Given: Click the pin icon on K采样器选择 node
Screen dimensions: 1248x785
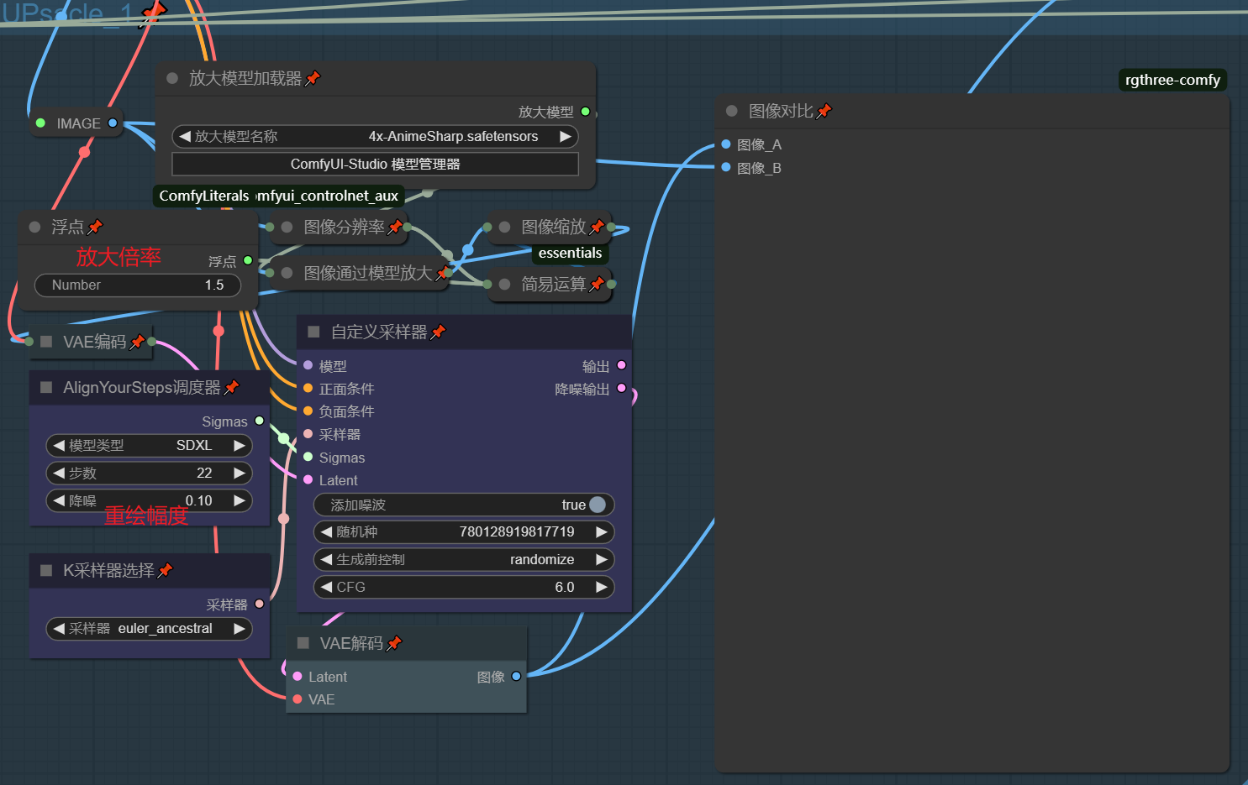Looking at the screenshot, I should (x=165, y=571).
